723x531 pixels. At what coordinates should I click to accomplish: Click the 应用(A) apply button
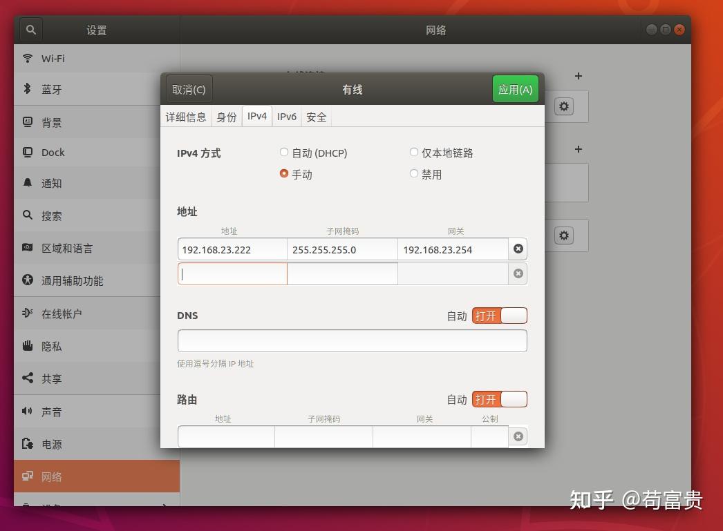coord(515,89)
